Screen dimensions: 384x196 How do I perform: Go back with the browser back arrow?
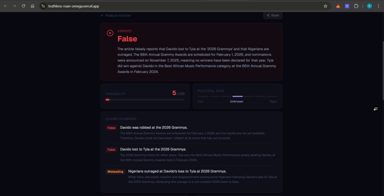coord(5,6)
